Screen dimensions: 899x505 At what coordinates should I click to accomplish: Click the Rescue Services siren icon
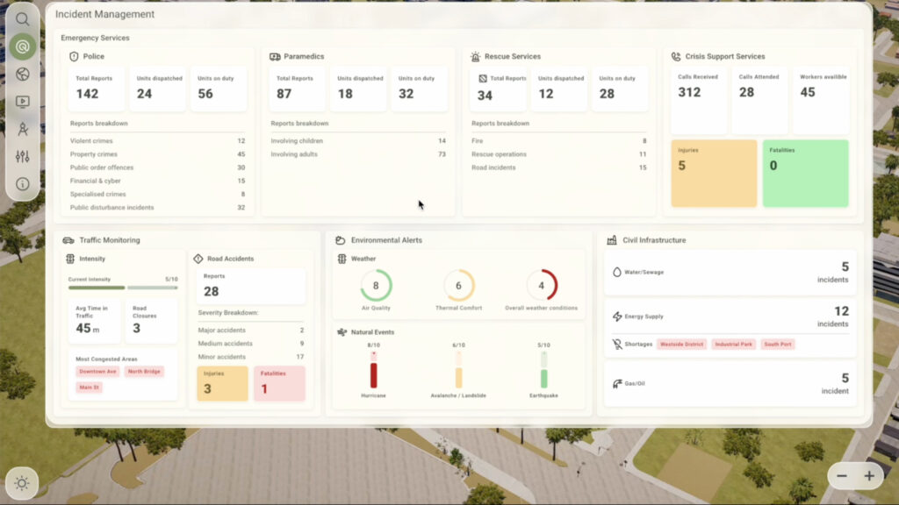coord(475,56)
